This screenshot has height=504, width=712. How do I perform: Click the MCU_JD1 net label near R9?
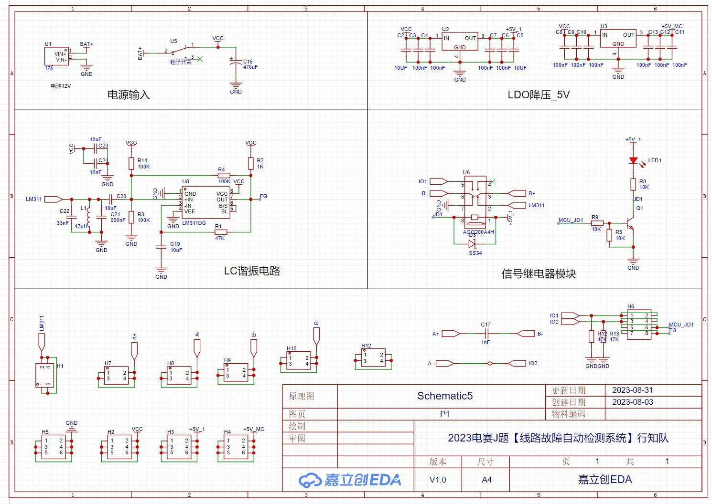[x=571, y=220]
